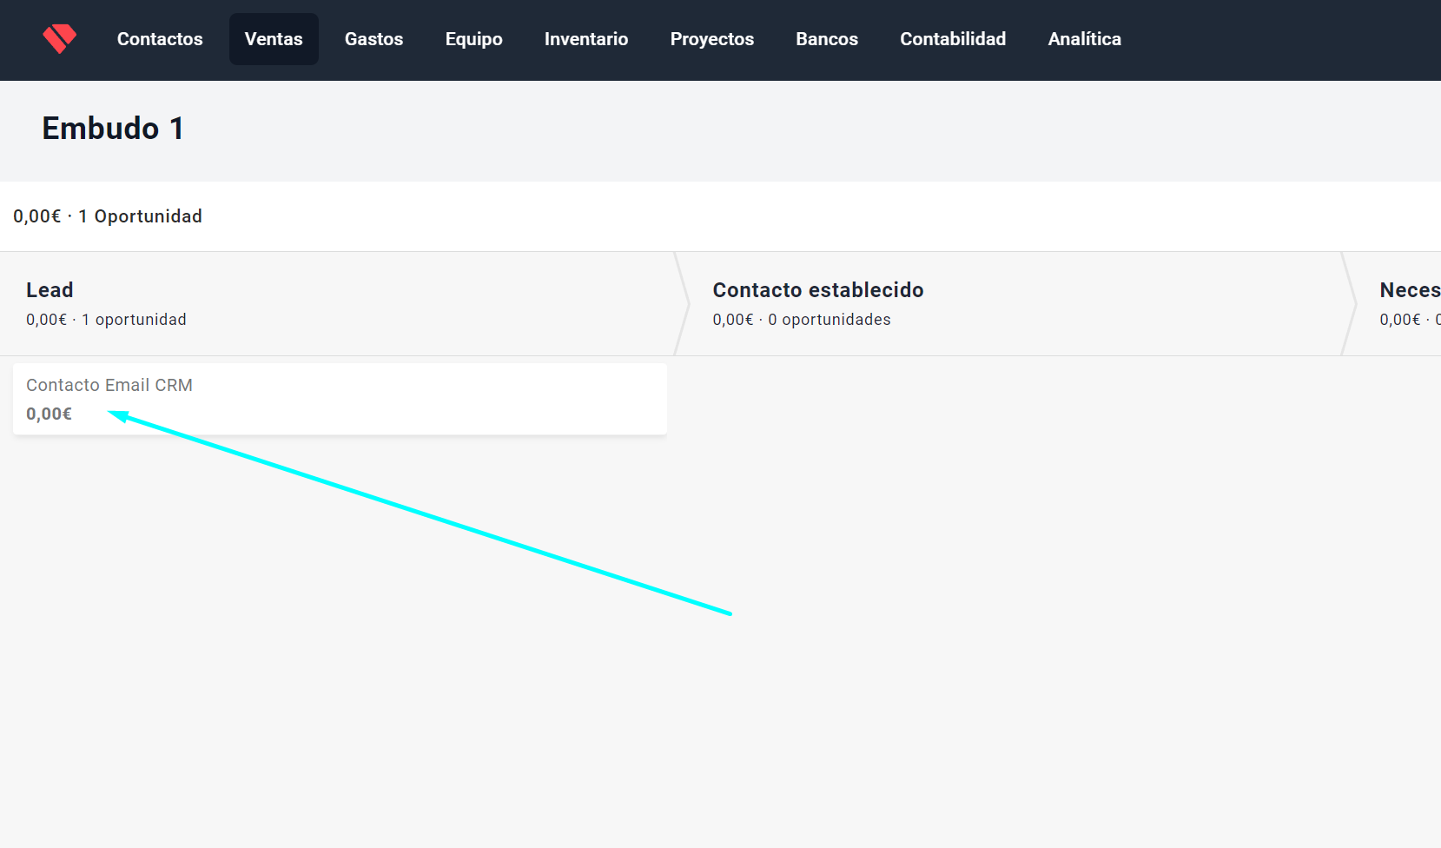The height and width of the screenshot is (848, 1441).
Task: Open the Contactos menu
Action: pyautogui.click(x=160, y=39)
